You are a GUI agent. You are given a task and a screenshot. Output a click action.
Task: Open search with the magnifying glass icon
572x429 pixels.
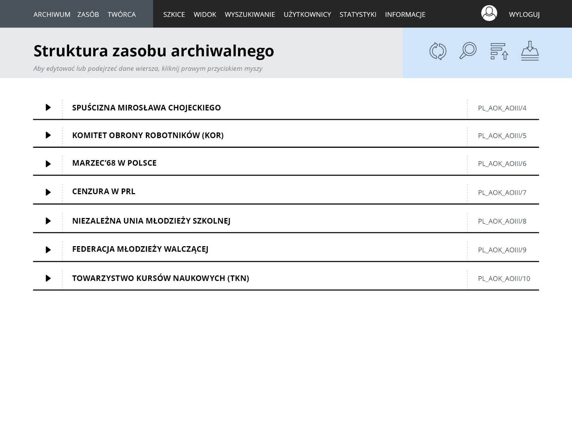[x=468, y=51]
